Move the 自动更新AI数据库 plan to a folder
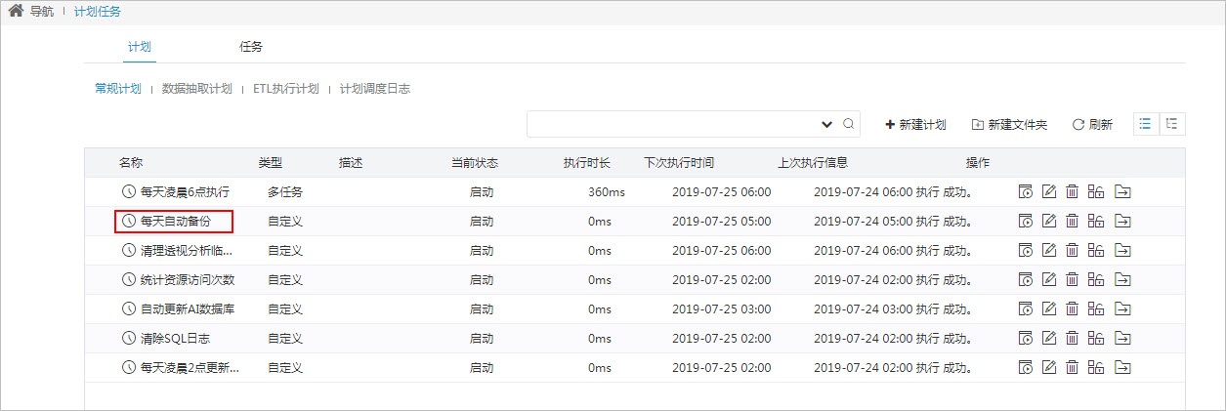 point(1121,308)
